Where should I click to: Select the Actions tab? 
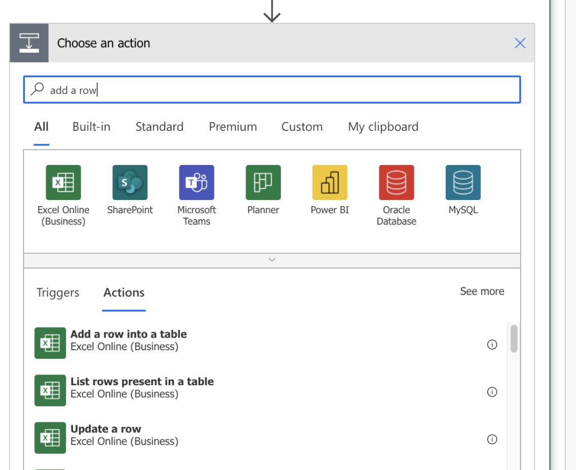pos(124,293)
